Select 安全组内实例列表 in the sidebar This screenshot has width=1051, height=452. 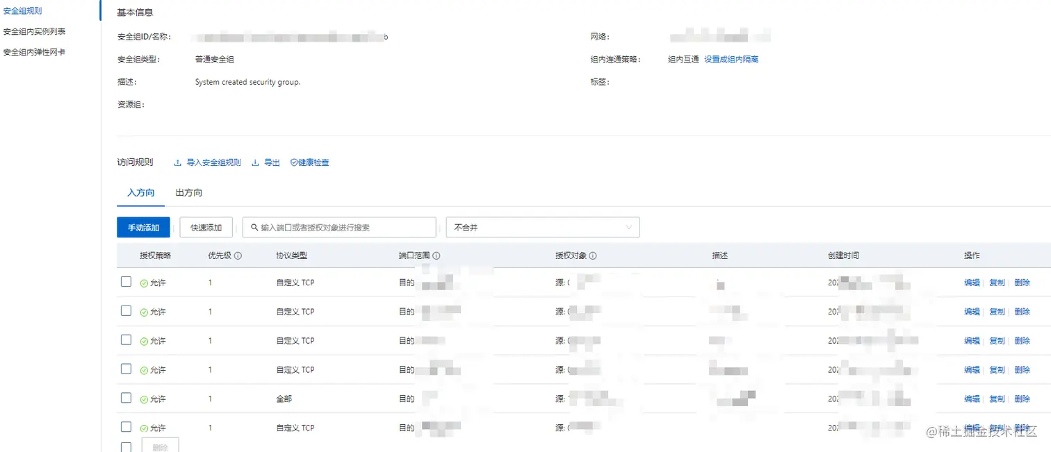[x=33, y=31]
